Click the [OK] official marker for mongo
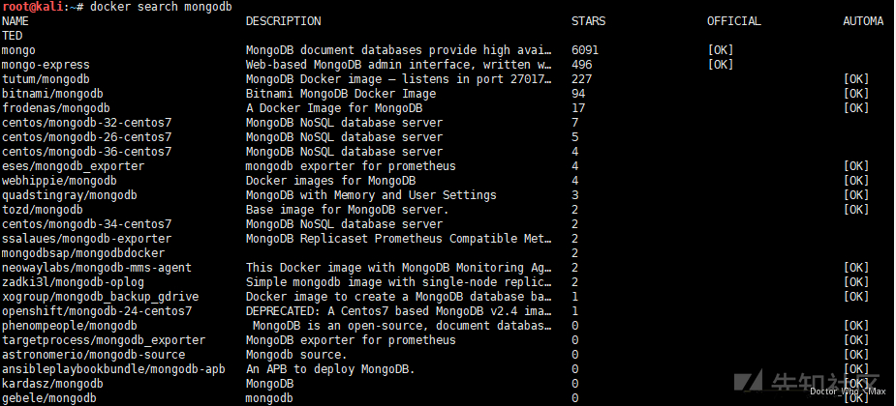 721,50
